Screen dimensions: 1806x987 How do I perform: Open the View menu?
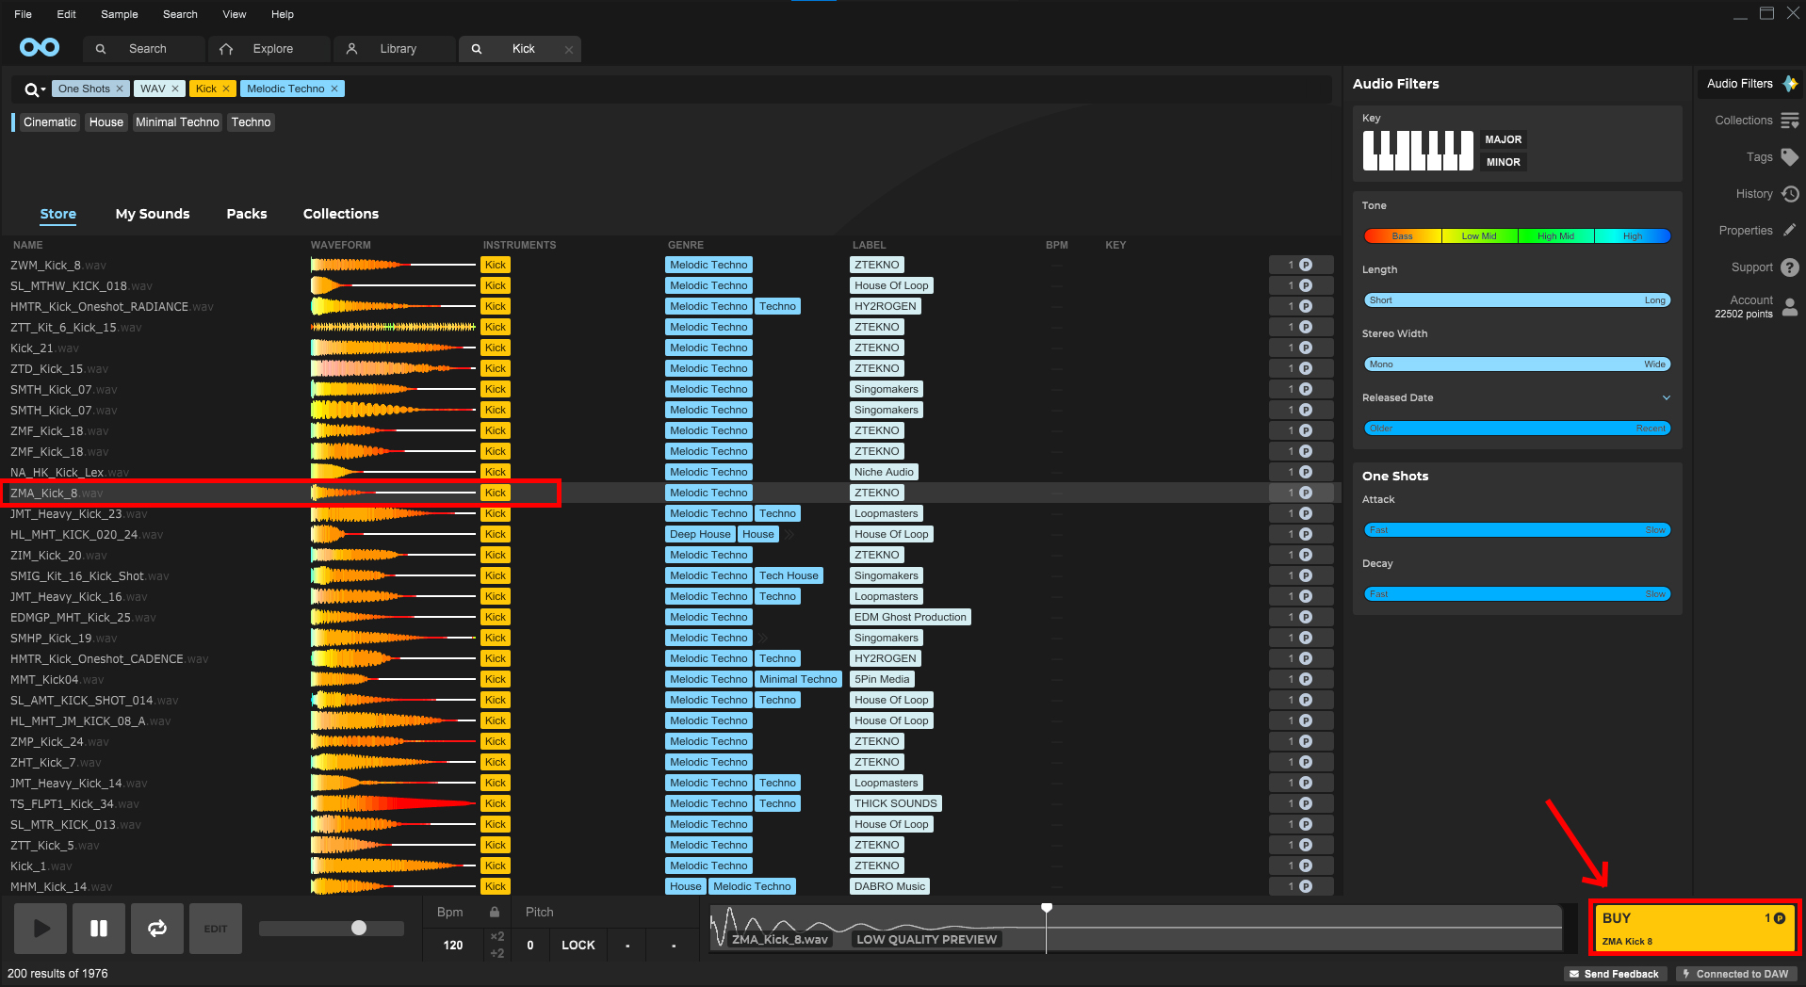point(235,14)
